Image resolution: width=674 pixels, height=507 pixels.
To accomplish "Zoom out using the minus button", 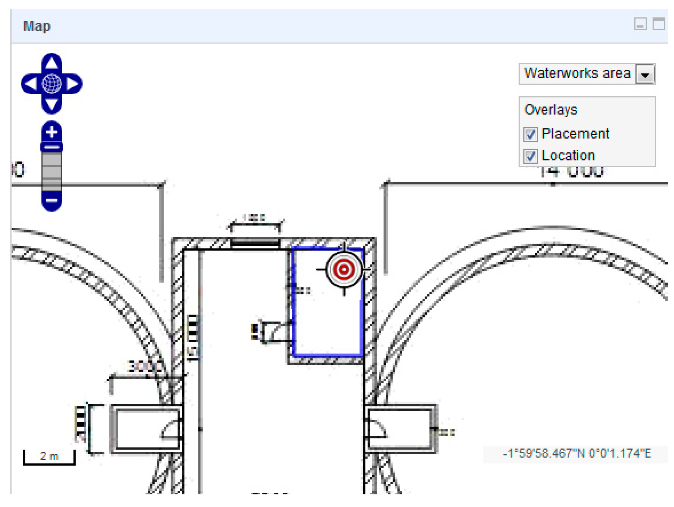I will point(51,201).
